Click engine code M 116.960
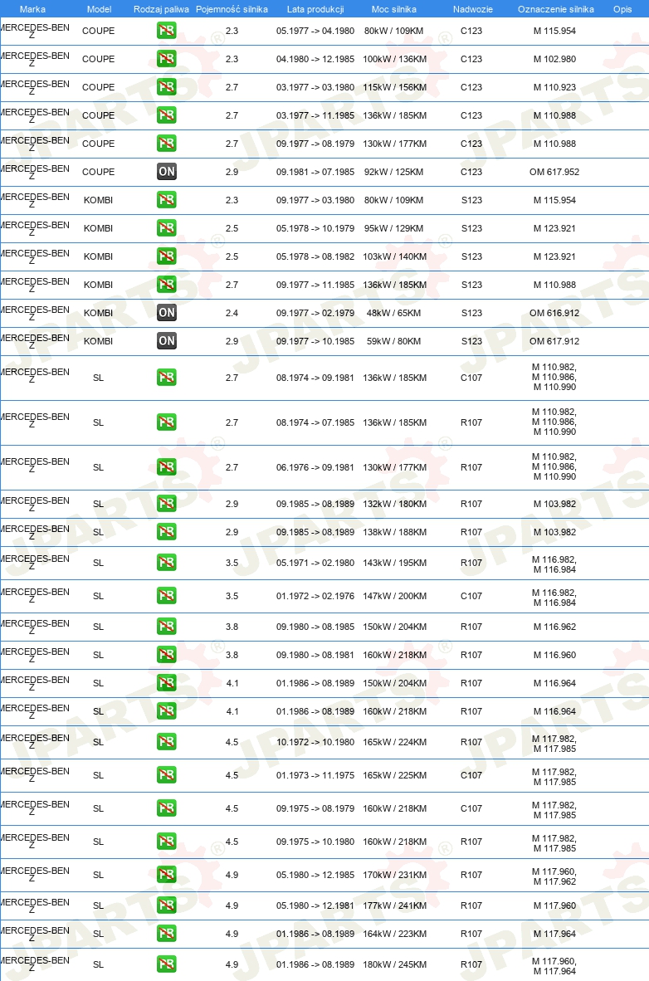The image size is (649, 981). pos(554,655)
